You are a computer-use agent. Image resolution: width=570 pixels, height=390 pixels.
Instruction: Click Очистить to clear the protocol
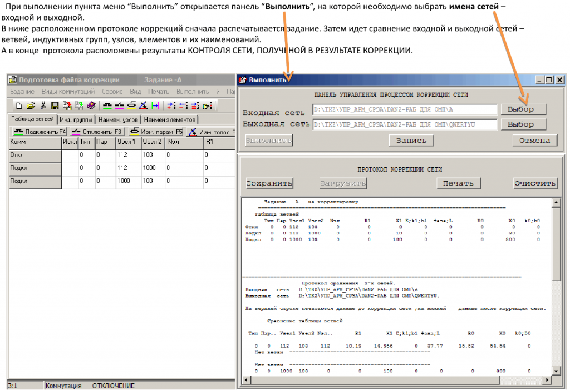[x=535, y=183]
